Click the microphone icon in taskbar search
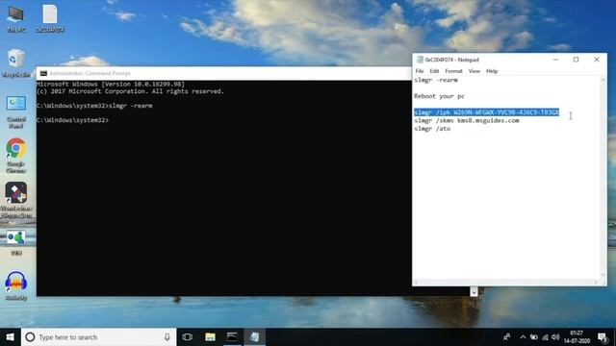 point(167,337)
